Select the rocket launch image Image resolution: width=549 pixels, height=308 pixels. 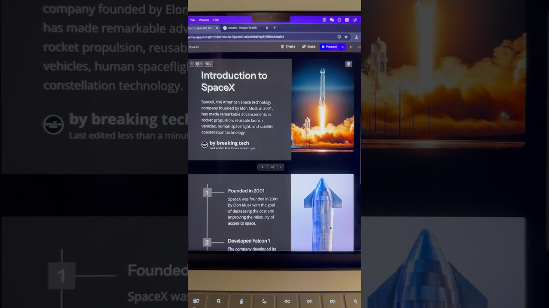(323, 105)
